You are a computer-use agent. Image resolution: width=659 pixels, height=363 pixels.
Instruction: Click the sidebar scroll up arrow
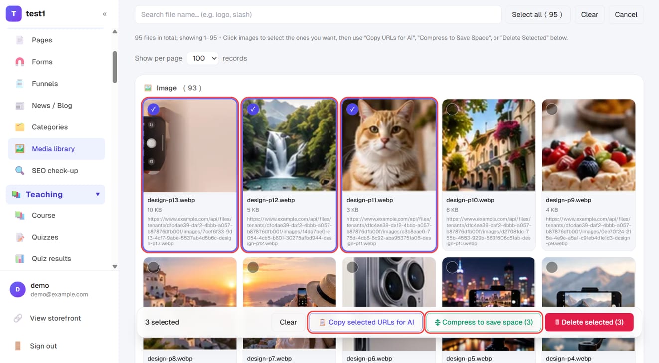click(115, 32)
